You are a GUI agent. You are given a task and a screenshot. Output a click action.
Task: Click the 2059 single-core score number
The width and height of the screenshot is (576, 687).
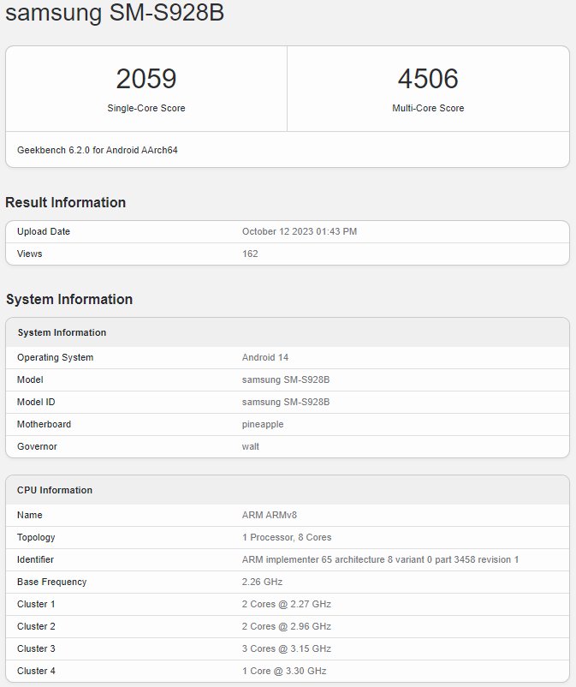click(146, 80)
